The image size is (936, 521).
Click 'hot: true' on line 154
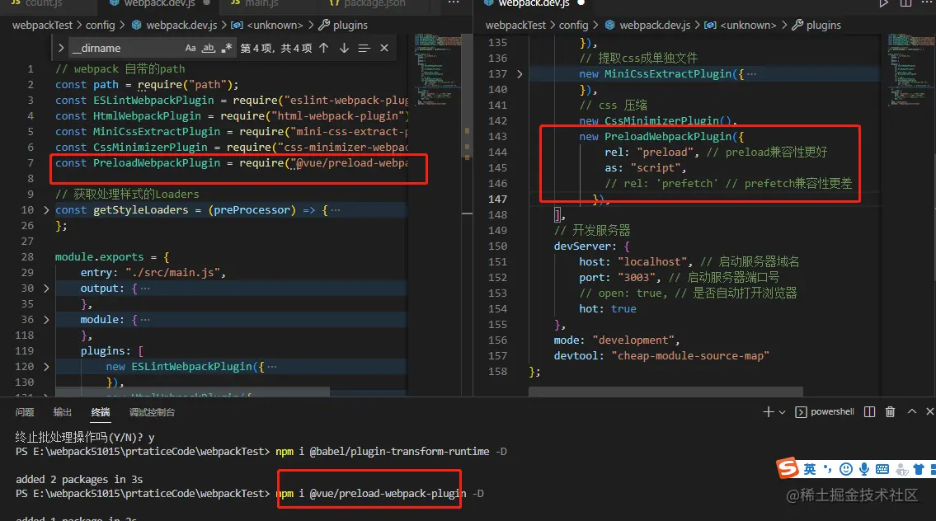[608, 309]
